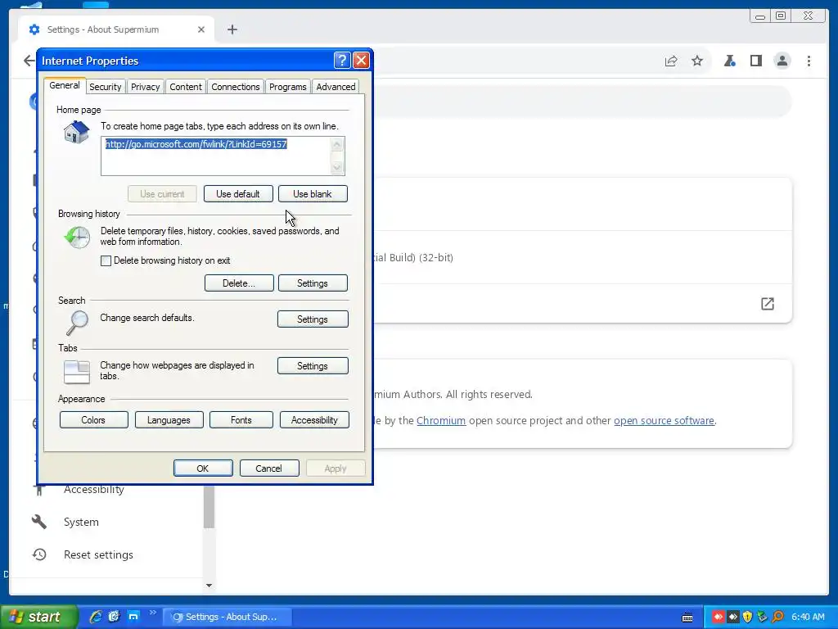Screen dimensions: 838x629
Task: Click the sidebar scroll down arrow
Action: click(x=209, y=585)
